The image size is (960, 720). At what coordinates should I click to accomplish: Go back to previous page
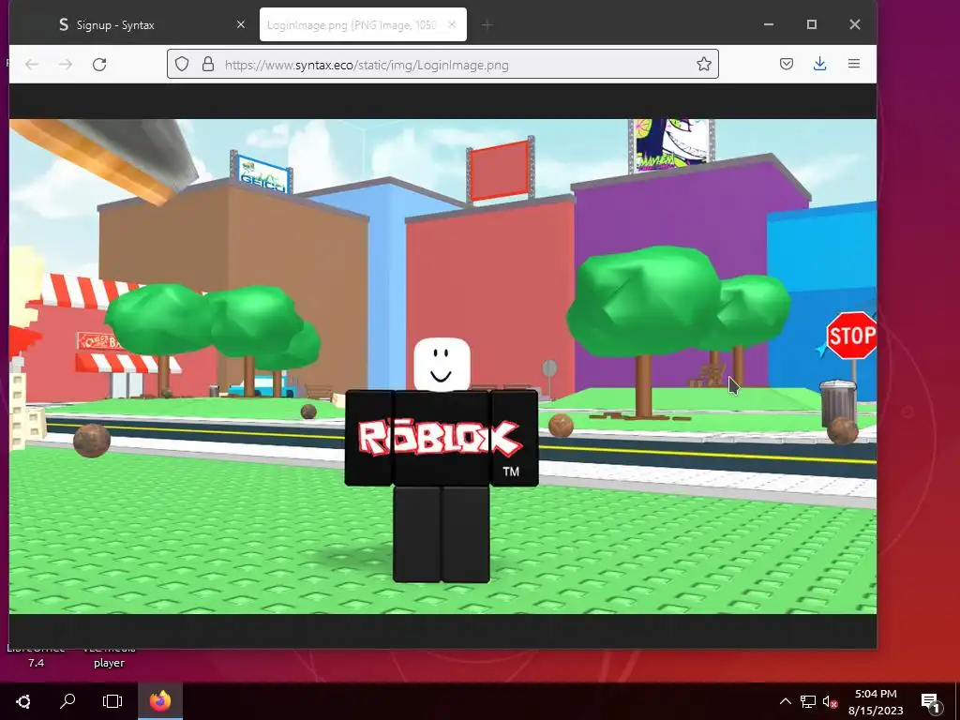32,65
